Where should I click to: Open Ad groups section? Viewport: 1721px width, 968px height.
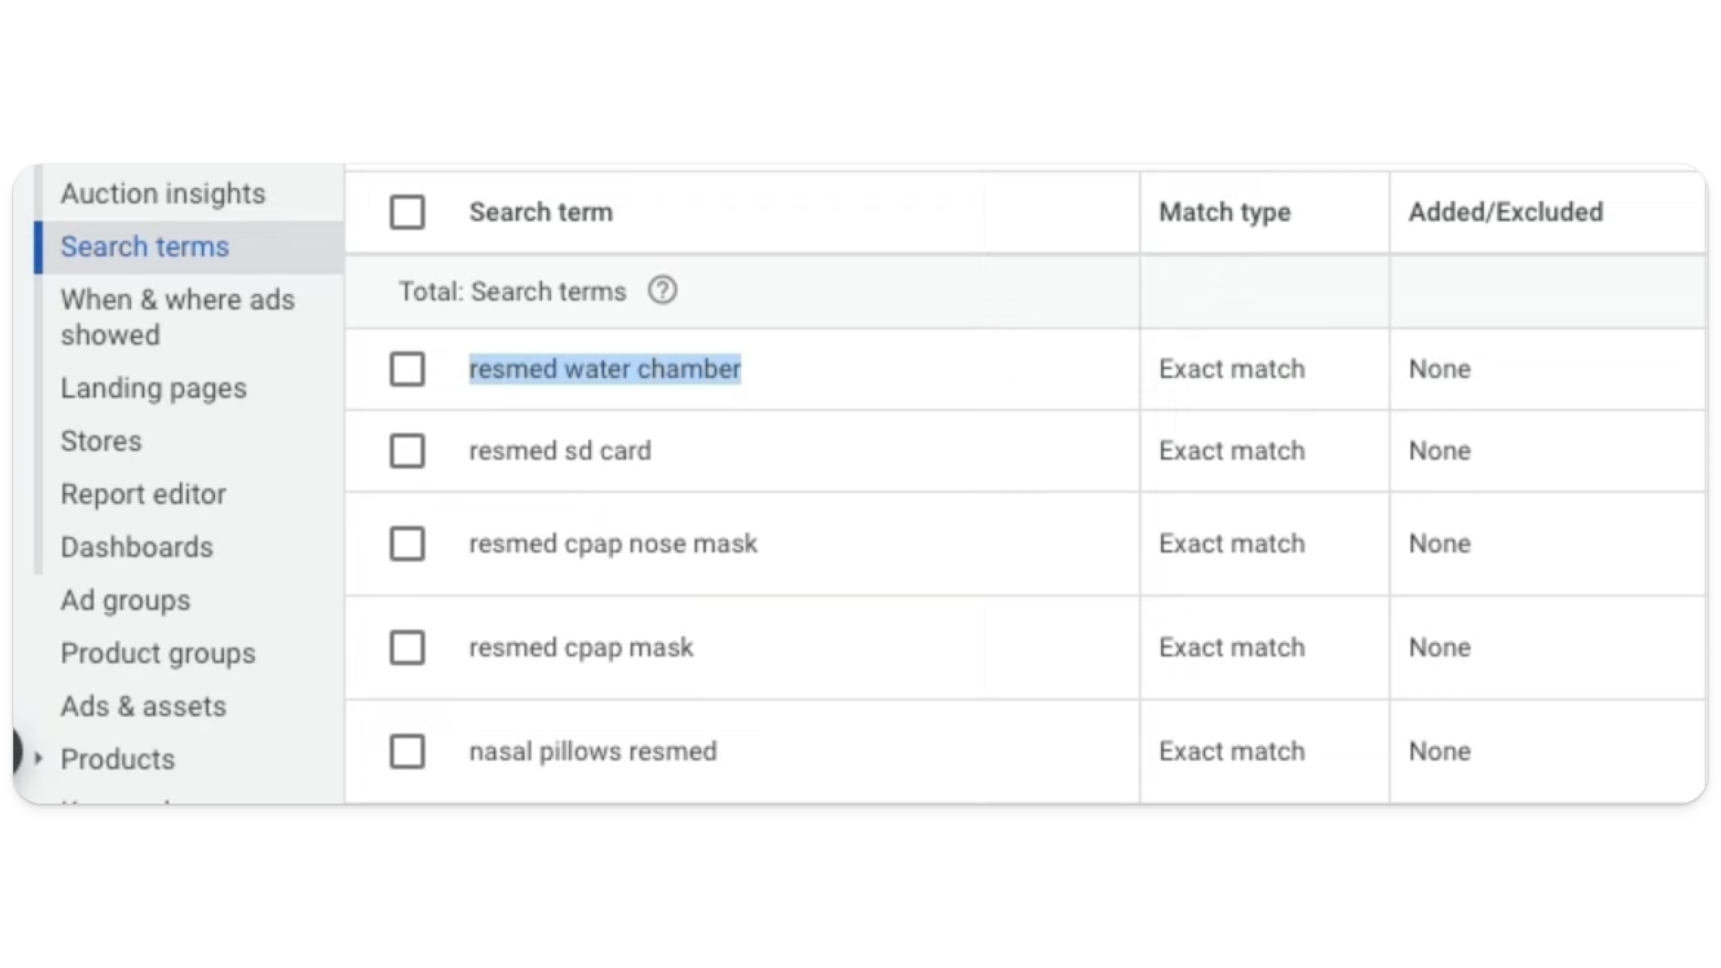(x=125, y=600)
